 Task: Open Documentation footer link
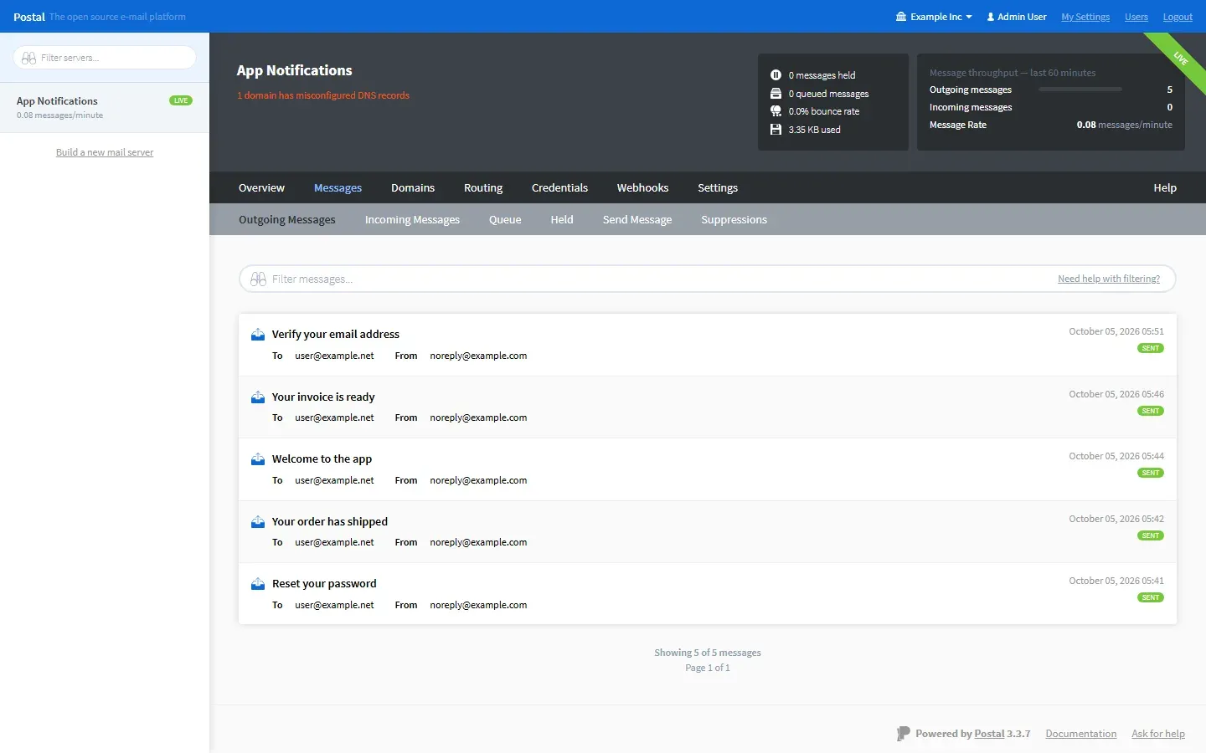click(1081, 734)
